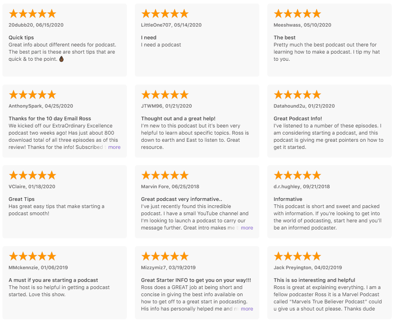Click the star rating for VClaire's review
The image size is (395, 322).
pyautogui.click(x=33, y=175)
